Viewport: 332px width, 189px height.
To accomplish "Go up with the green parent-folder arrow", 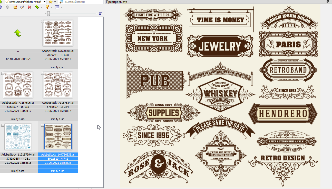I will pyautogui.click(x=18, y=33).
